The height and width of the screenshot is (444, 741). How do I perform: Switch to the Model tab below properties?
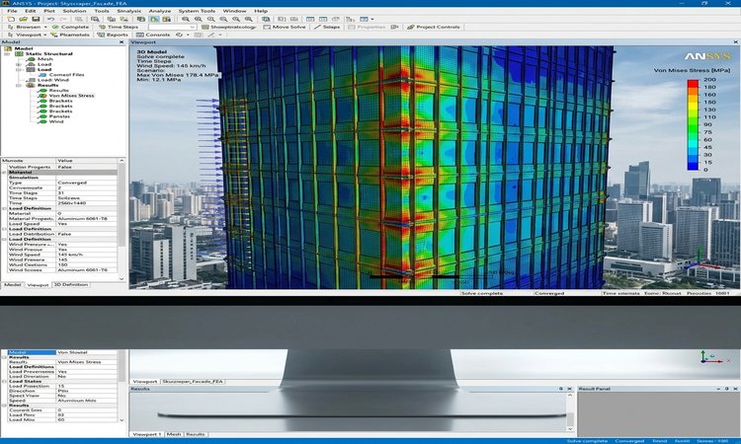click(x=13, y=284)
